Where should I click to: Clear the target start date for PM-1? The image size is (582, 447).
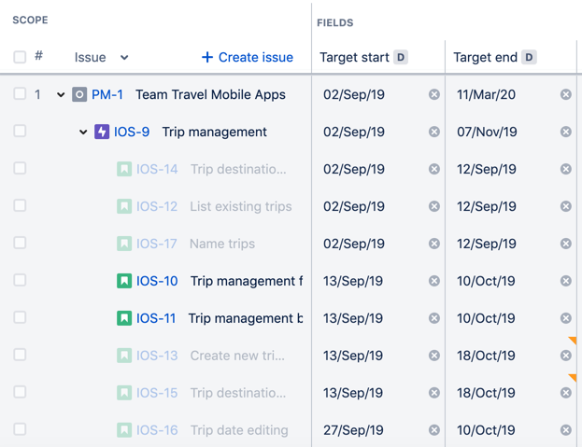point(433,94)
